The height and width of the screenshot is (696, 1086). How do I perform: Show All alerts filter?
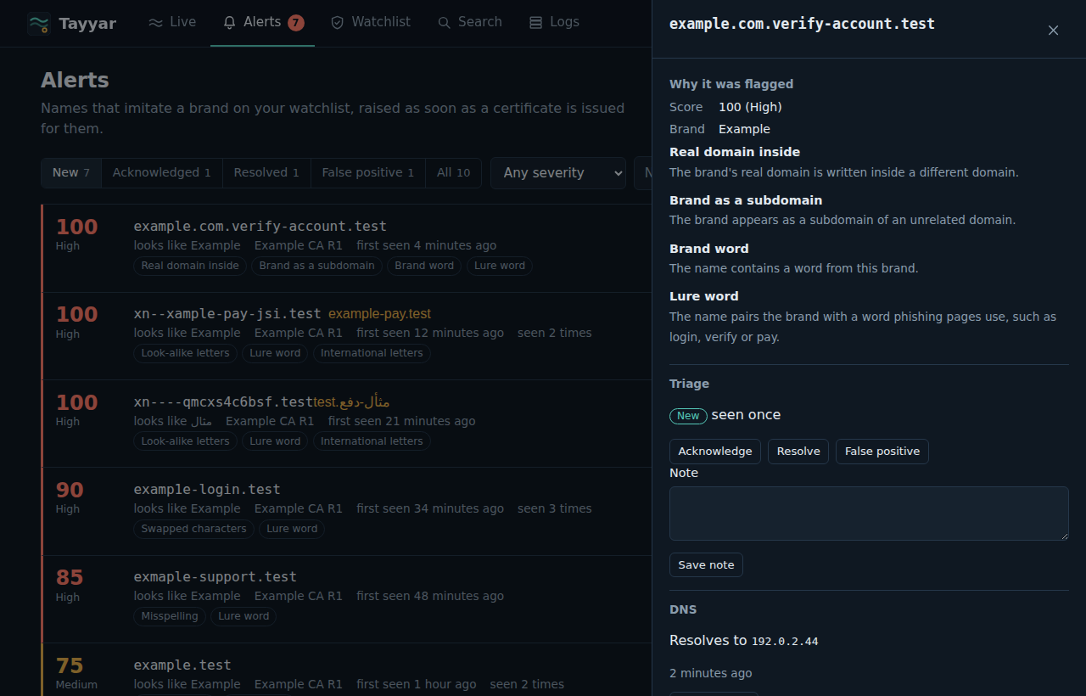[x=453, y=172]
